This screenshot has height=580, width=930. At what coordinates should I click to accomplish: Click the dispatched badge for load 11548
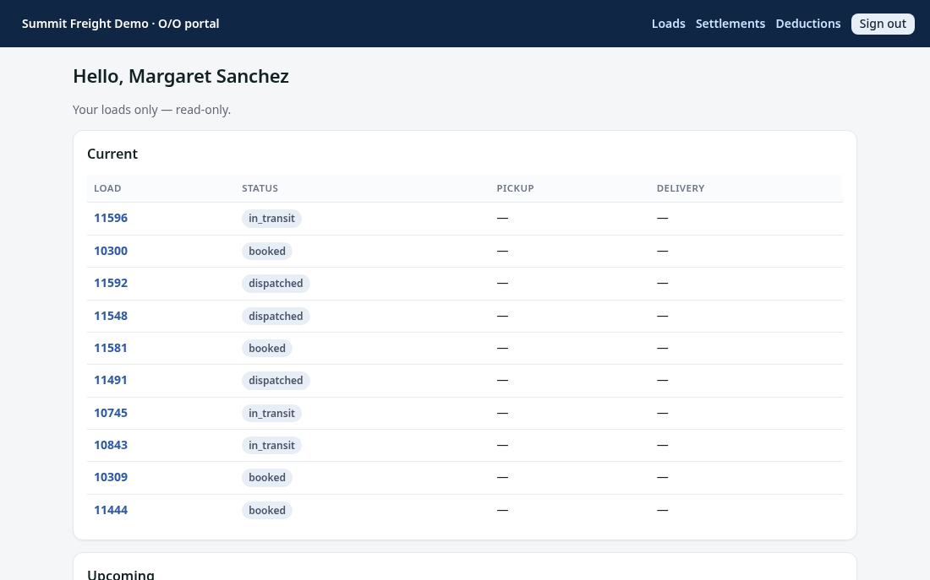pos(276,317)
